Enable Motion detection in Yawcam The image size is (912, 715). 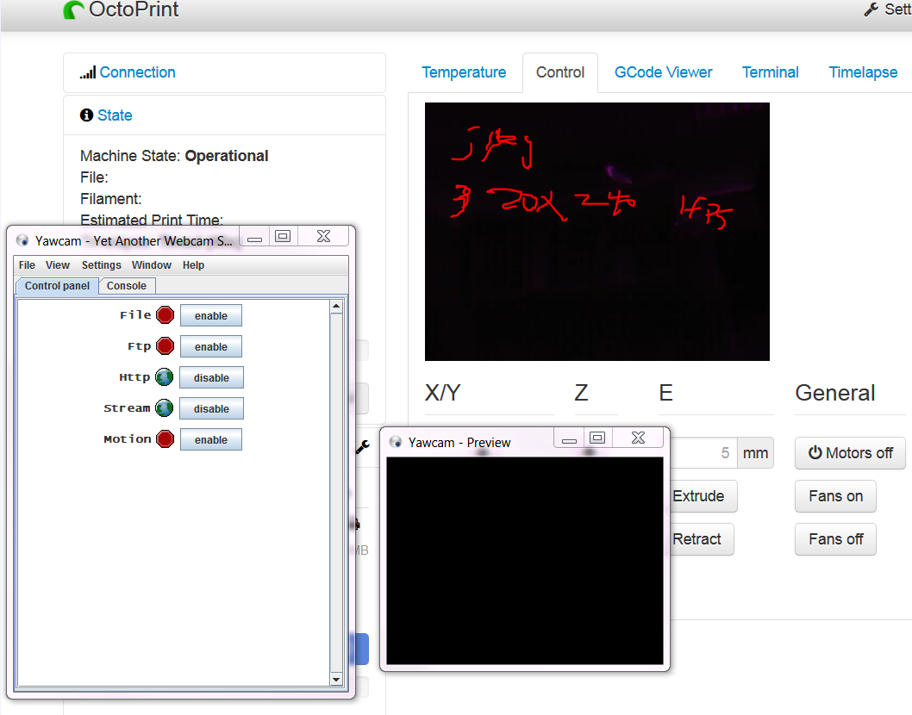pyautogui.click(x=211, y=439)
